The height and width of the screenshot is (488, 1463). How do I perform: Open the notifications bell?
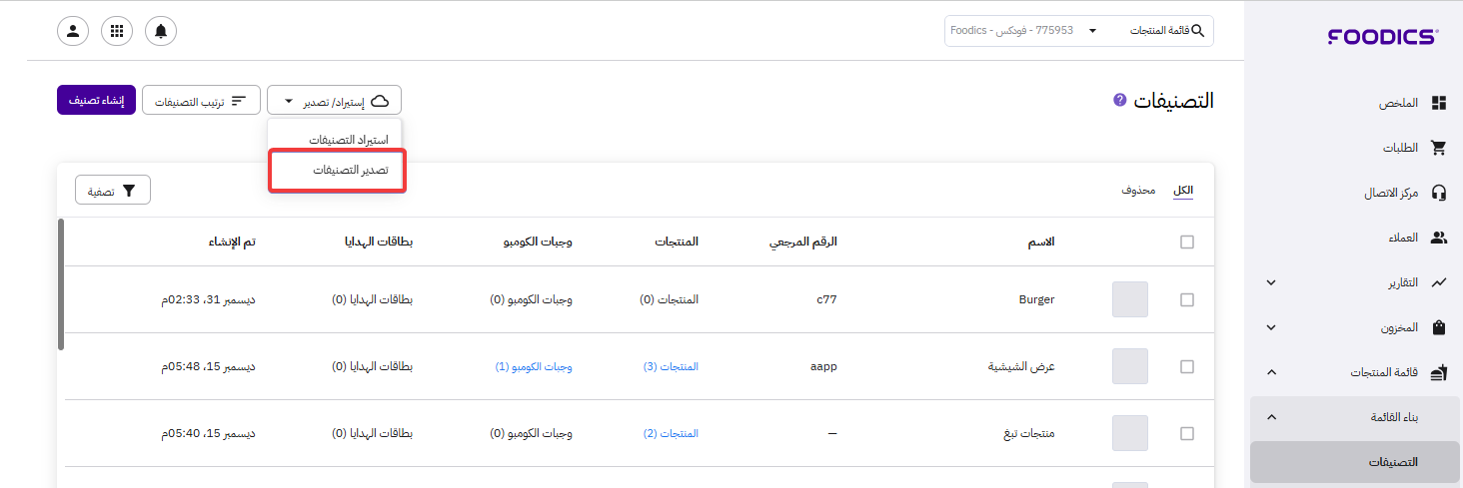[x=161, y=31]
